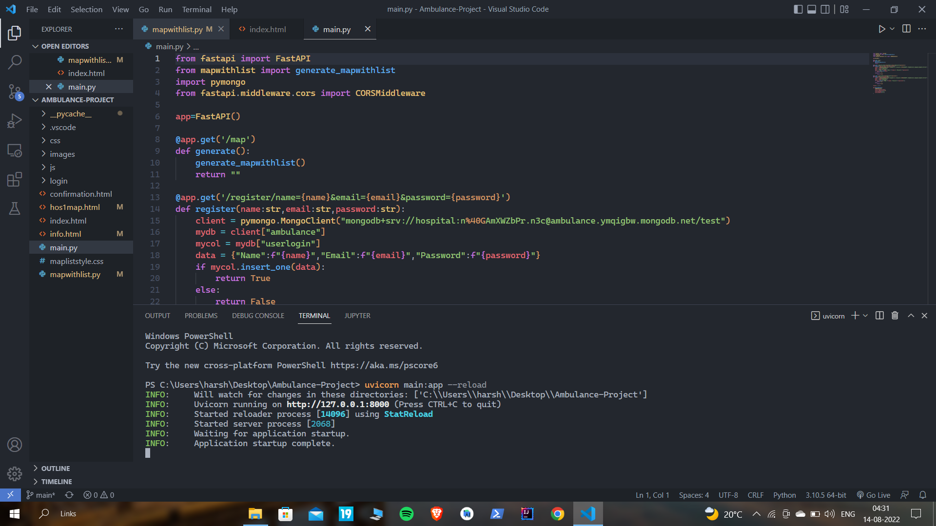Image resolution: width=936 pixels, height=526 pixels.
Task: Open new terminal launch profile dropdown
Action: click(x=866, y=316)
